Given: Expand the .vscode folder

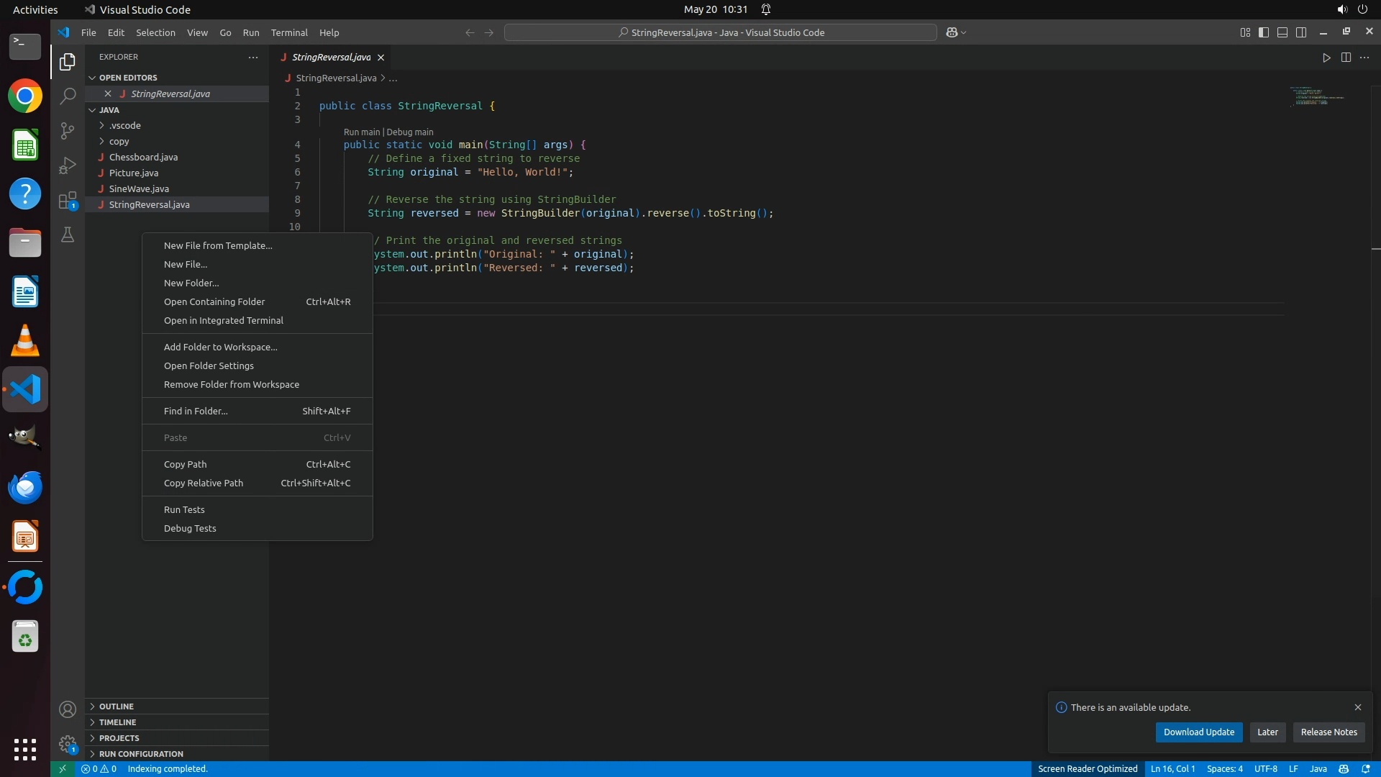Looking at the screenshot, I should click(x=124, y=125).
